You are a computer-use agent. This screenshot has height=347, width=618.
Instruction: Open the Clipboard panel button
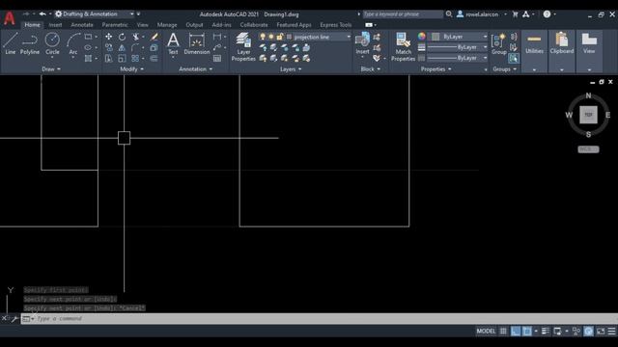point(562,51)
